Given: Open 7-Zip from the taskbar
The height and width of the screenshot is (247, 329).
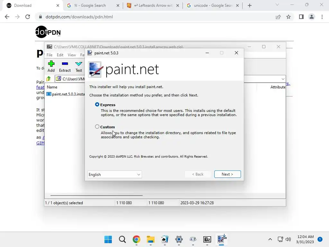Looking at the screenshot, I should 207,239.
